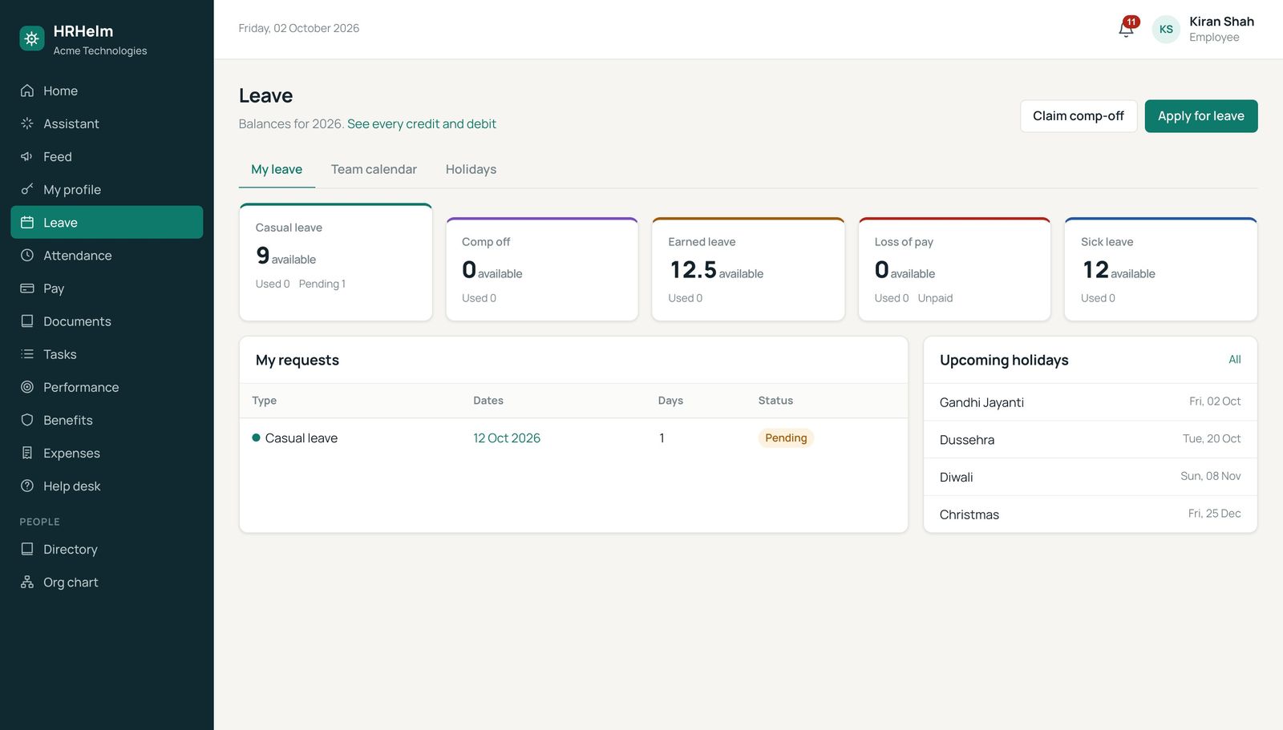Click the Diwali holiday row
Viewport: 1283px width, 730px height.
[x=1090, y=477]
